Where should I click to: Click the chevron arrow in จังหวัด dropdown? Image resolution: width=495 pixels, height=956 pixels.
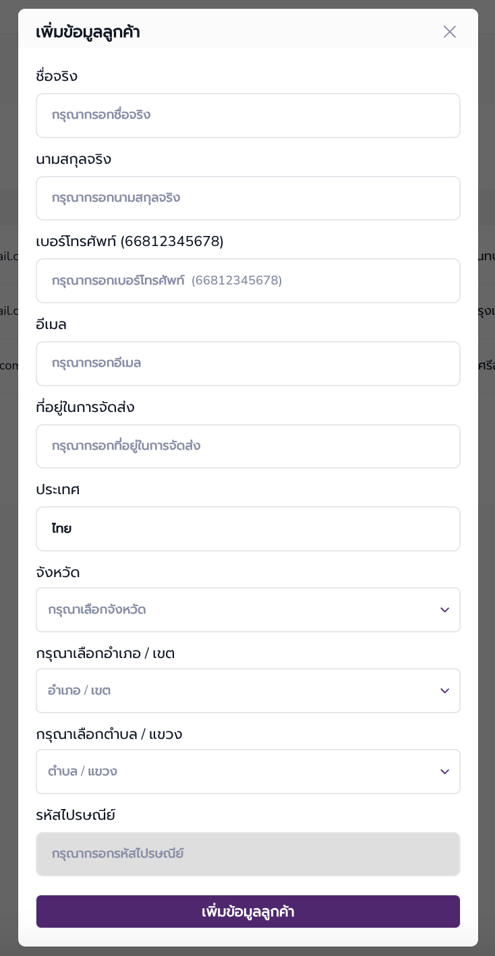[444, 610]
